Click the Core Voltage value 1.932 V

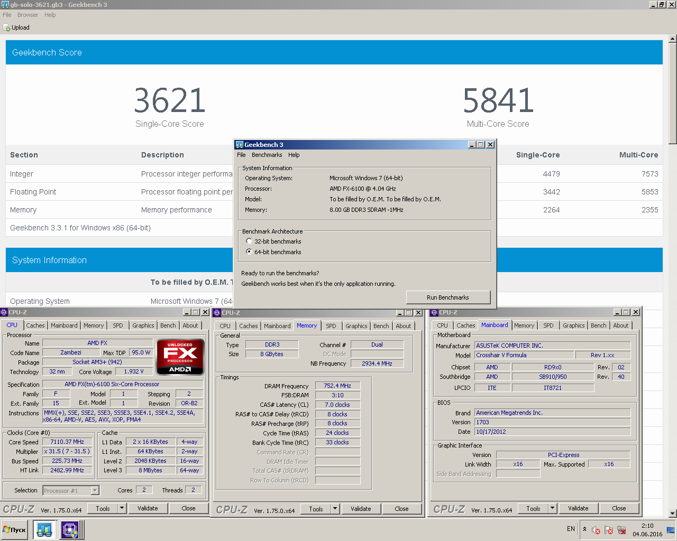pyautogui.click(x=134, y=371)
